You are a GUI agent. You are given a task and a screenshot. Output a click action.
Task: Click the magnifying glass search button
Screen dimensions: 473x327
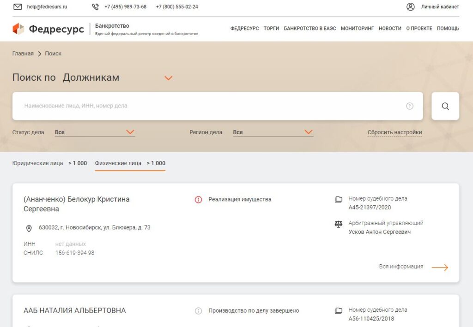(445, 106)
